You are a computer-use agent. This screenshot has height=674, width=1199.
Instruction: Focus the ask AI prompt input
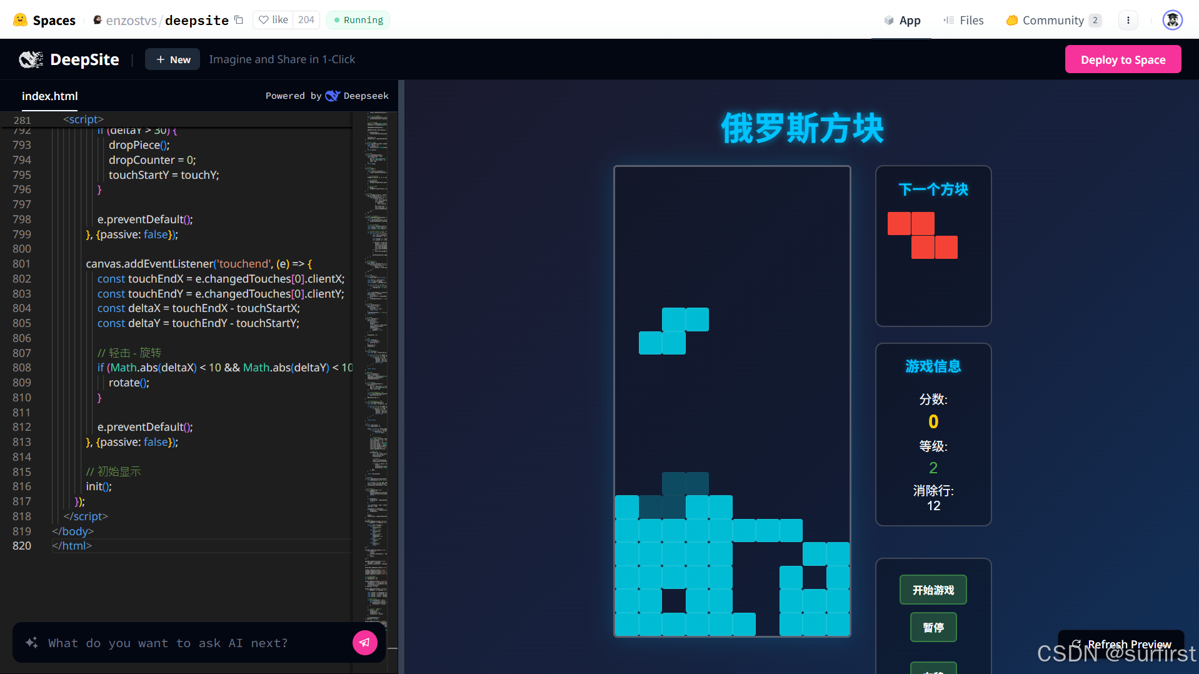coord(194,643)
